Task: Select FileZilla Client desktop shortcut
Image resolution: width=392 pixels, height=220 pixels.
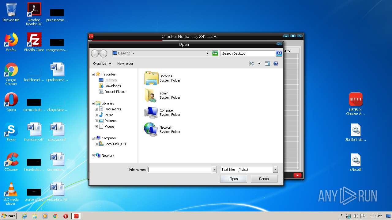Action: point(34,42)
